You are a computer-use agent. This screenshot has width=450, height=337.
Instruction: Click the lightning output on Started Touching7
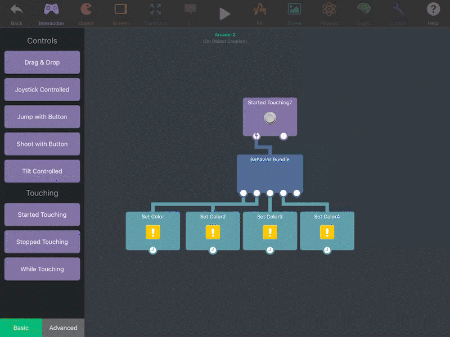click(256, 136)
